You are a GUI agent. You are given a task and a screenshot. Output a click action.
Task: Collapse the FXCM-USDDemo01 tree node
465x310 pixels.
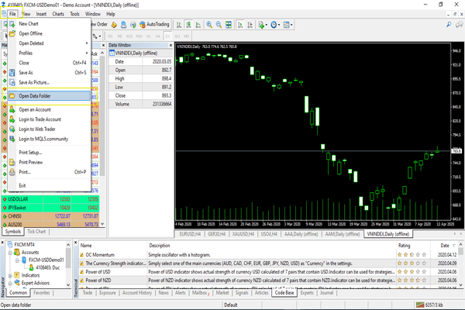17,260
